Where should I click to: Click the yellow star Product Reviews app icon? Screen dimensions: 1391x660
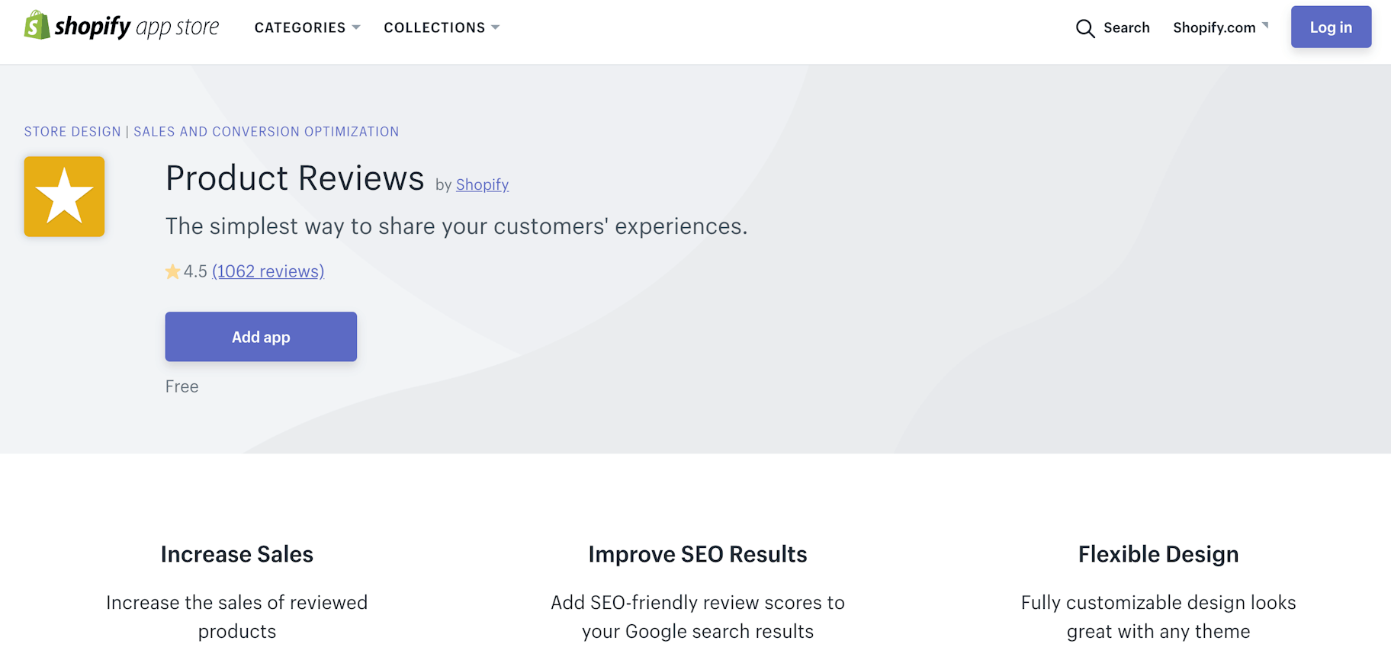[64, 197]
